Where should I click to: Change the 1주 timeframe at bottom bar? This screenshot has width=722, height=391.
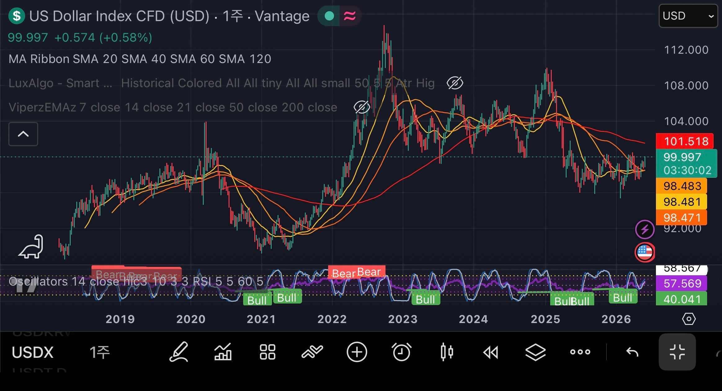pos(100,353)
